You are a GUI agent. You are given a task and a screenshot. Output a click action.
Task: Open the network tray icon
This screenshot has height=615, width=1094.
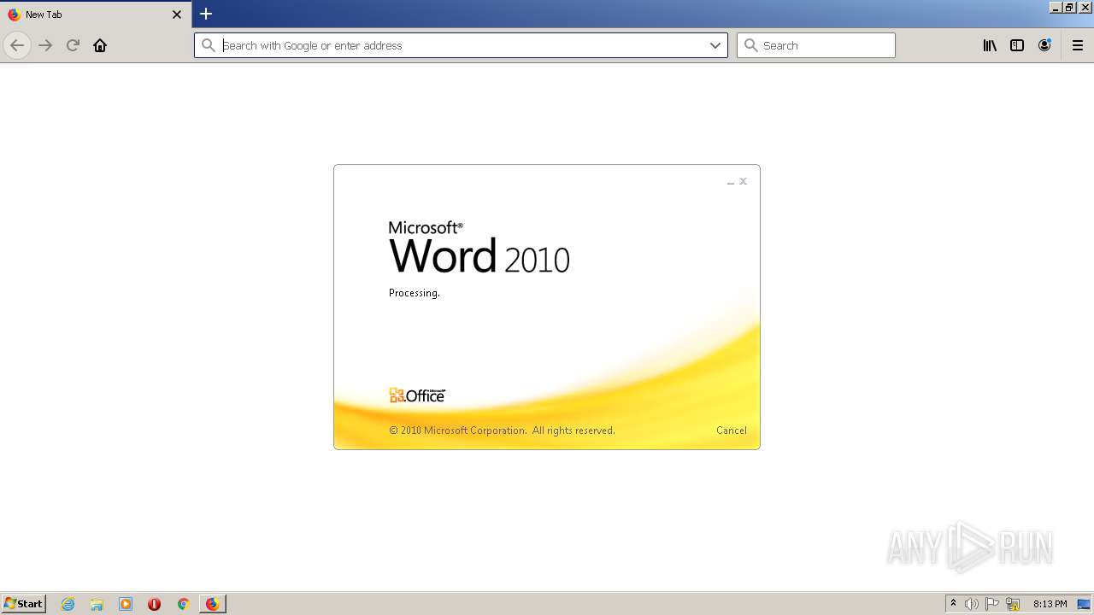coord(1013,604)
